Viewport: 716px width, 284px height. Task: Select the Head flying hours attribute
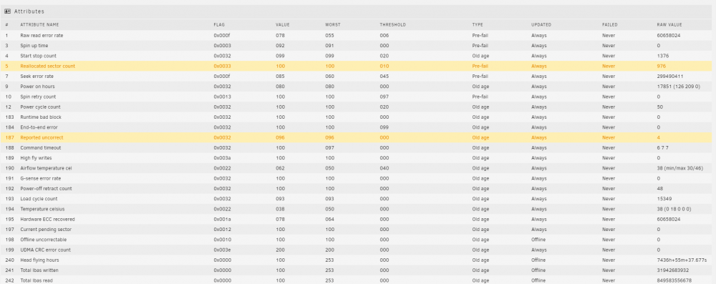[x=39, y=260]
